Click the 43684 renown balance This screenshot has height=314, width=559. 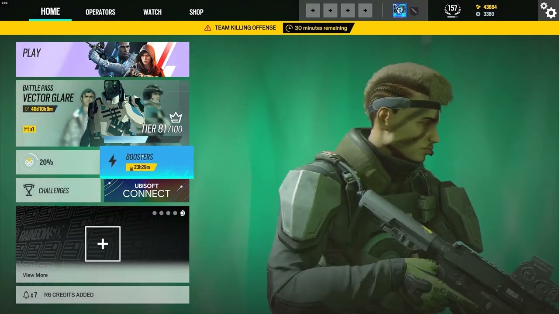point(490,7)
